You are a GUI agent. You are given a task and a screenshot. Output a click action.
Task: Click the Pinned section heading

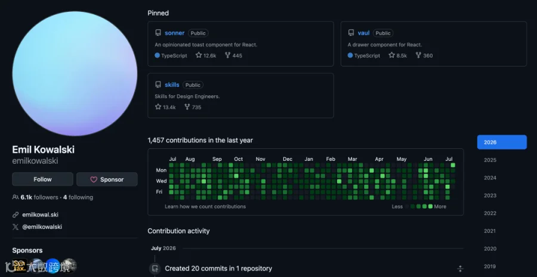tap(158, 13)
